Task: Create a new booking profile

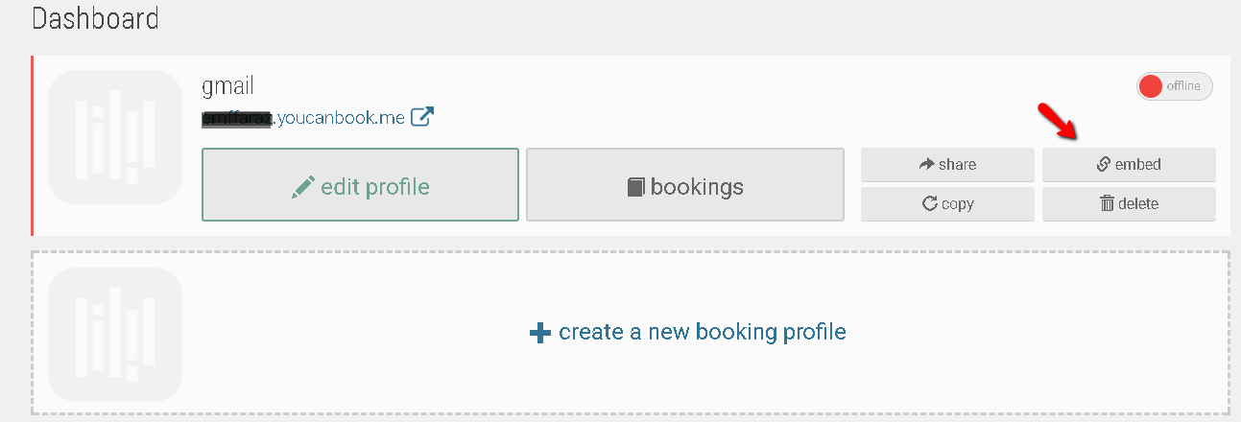Action: [x=688, y=332]
